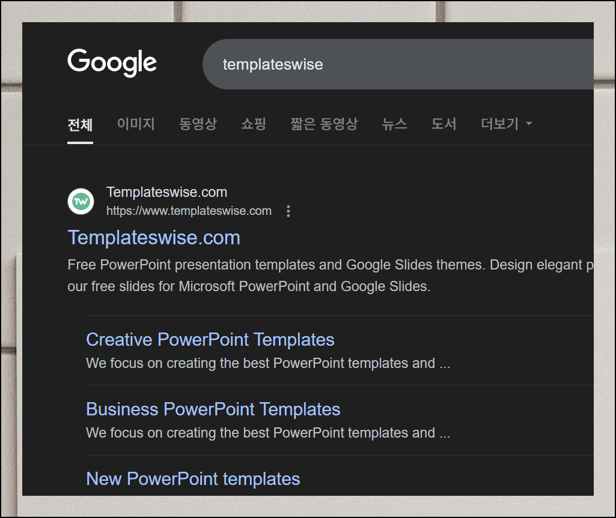
Task: Open Creative PowerPoint Templates sitelink
Action: 210,340
